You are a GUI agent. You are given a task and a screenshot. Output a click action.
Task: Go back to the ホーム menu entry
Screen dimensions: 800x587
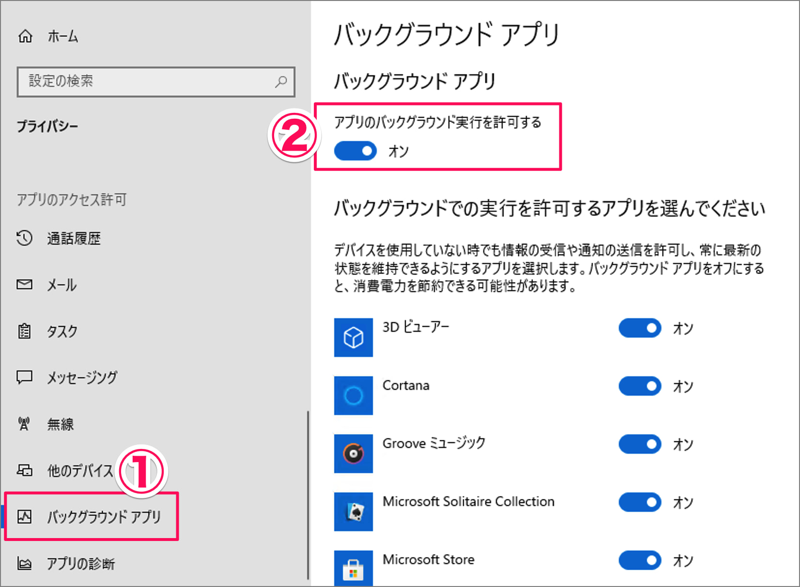click(62, 36)
